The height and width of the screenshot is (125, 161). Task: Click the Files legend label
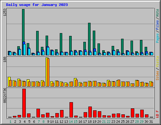pyautogui.click(x=157, y=25)
